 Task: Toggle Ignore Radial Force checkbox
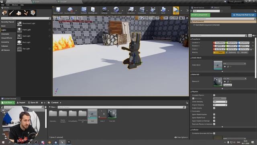(214, 118)
